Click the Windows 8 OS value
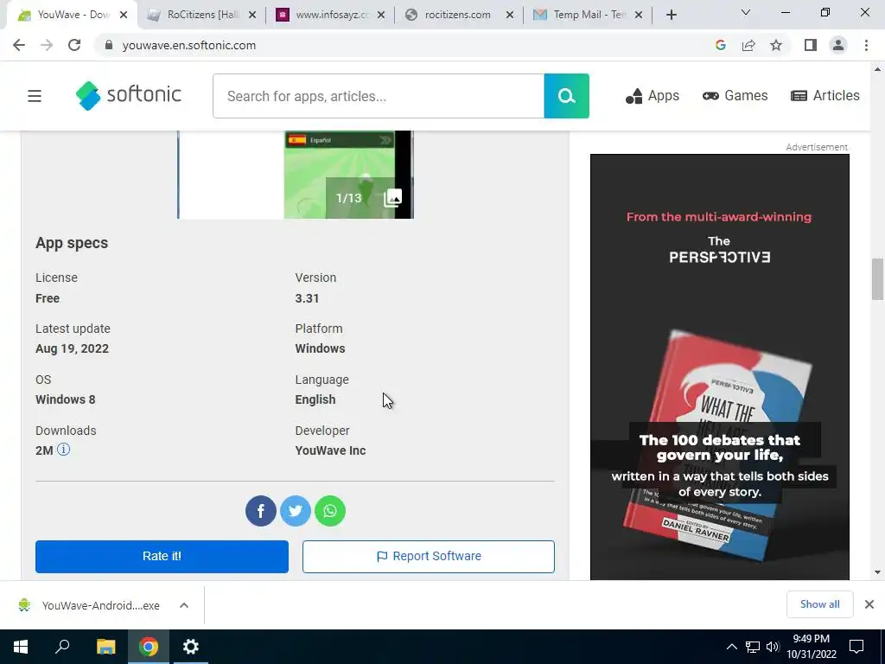The width and height of the screenshot is (885, 664). point(66,399)
